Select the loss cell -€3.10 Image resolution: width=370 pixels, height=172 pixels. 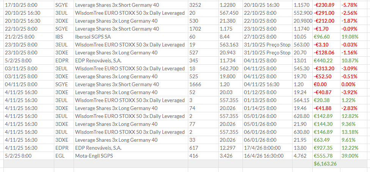coord(326,45)
